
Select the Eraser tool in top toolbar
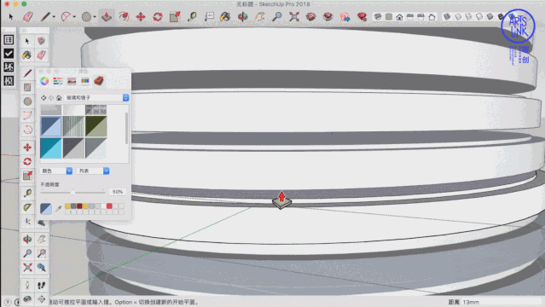28,16
